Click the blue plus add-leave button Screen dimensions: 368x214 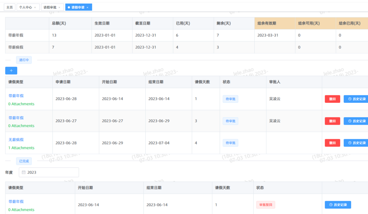pos(11,71)
